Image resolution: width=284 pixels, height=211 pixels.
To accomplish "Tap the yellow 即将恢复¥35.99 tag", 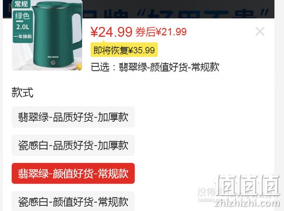I will click(124, 50).
